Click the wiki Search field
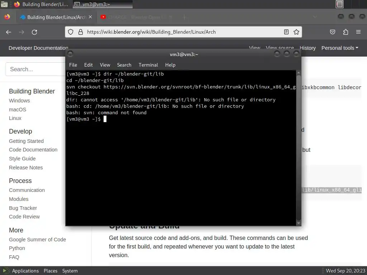 [35, 69]
